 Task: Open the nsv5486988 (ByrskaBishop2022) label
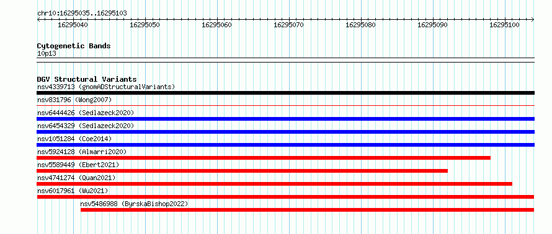pos(134,204)
